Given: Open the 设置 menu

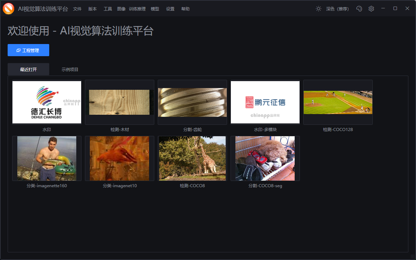Looking at the screenshot, I should point(170,9).
